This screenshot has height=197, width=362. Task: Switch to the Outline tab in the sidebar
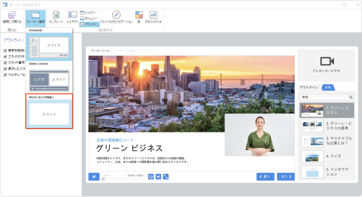point(309,88)
